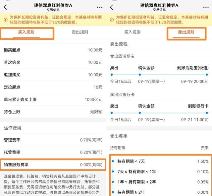
Task: Click the 1000亿元 daily purchase limit value
Action: (x=93, y=99)
